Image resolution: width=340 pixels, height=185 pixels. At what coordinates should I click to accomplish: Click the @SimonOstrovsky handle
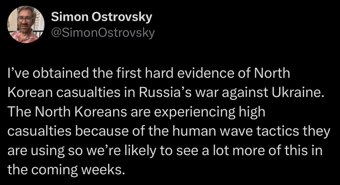pyautogui.click(x=103, y=33)
